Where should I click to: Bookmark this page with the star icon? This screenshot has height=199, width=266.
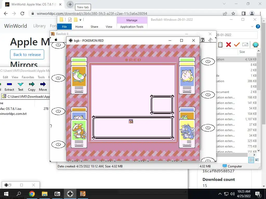tap(233, 13)
